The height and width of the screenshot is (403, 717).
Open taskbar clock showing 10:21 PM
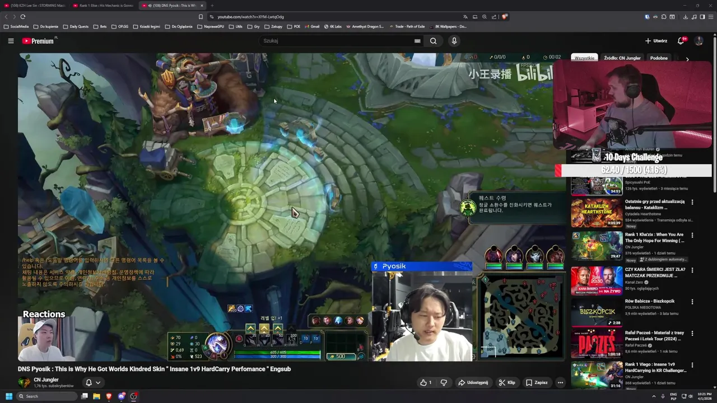coord(705,396)
